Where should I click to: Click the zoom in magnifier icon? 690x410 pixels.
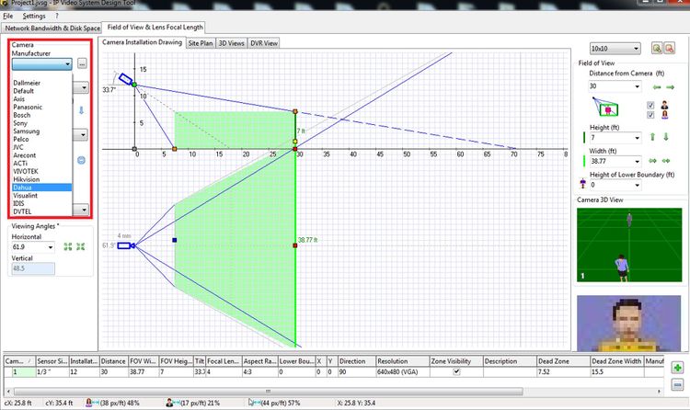tap(658, 48)
